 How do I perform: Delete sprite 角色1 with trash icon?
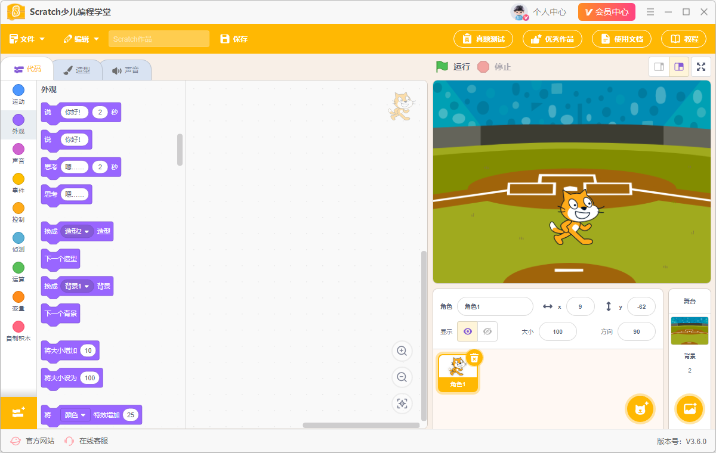pyautogui.click(x=474, y=358)
